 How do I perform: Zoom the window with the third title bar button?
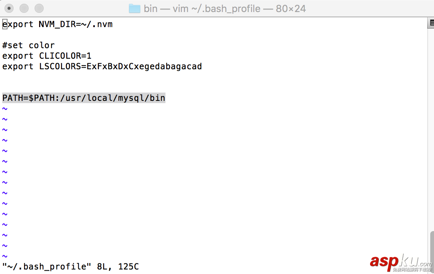(39, 8)
